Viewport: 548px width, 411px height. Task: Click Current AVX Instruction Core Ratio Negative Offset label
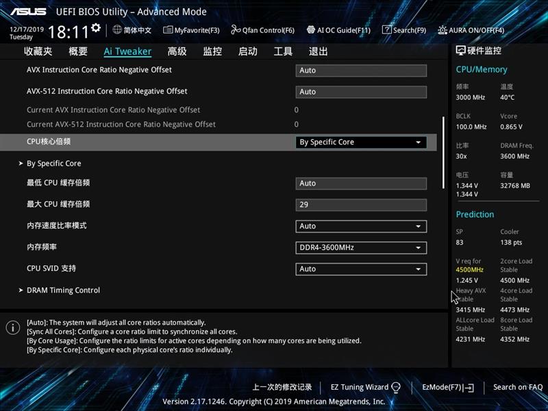click(113, 110)
